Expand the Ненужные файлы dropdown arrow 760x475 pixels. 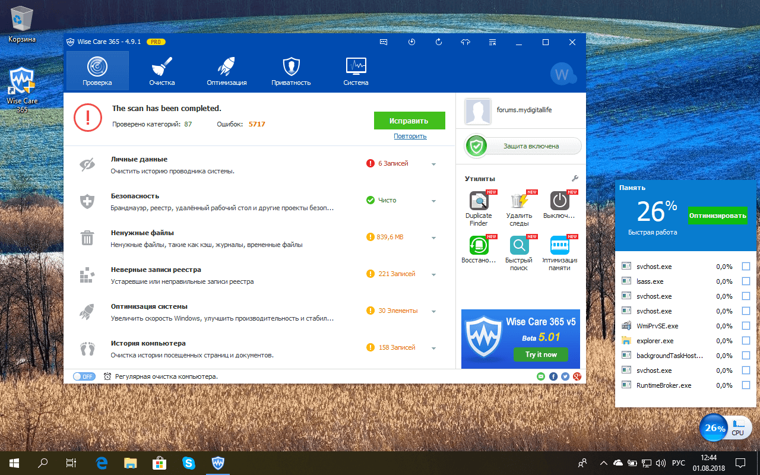tap(434, 238)
